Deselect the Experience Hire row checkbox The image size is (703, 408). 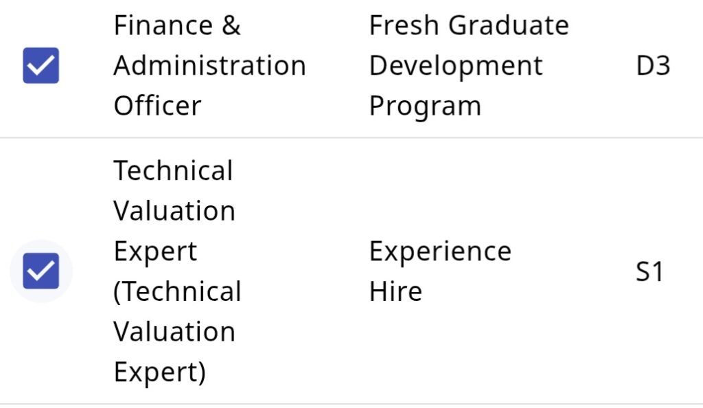pyautogui.click(x=41, y=271)
